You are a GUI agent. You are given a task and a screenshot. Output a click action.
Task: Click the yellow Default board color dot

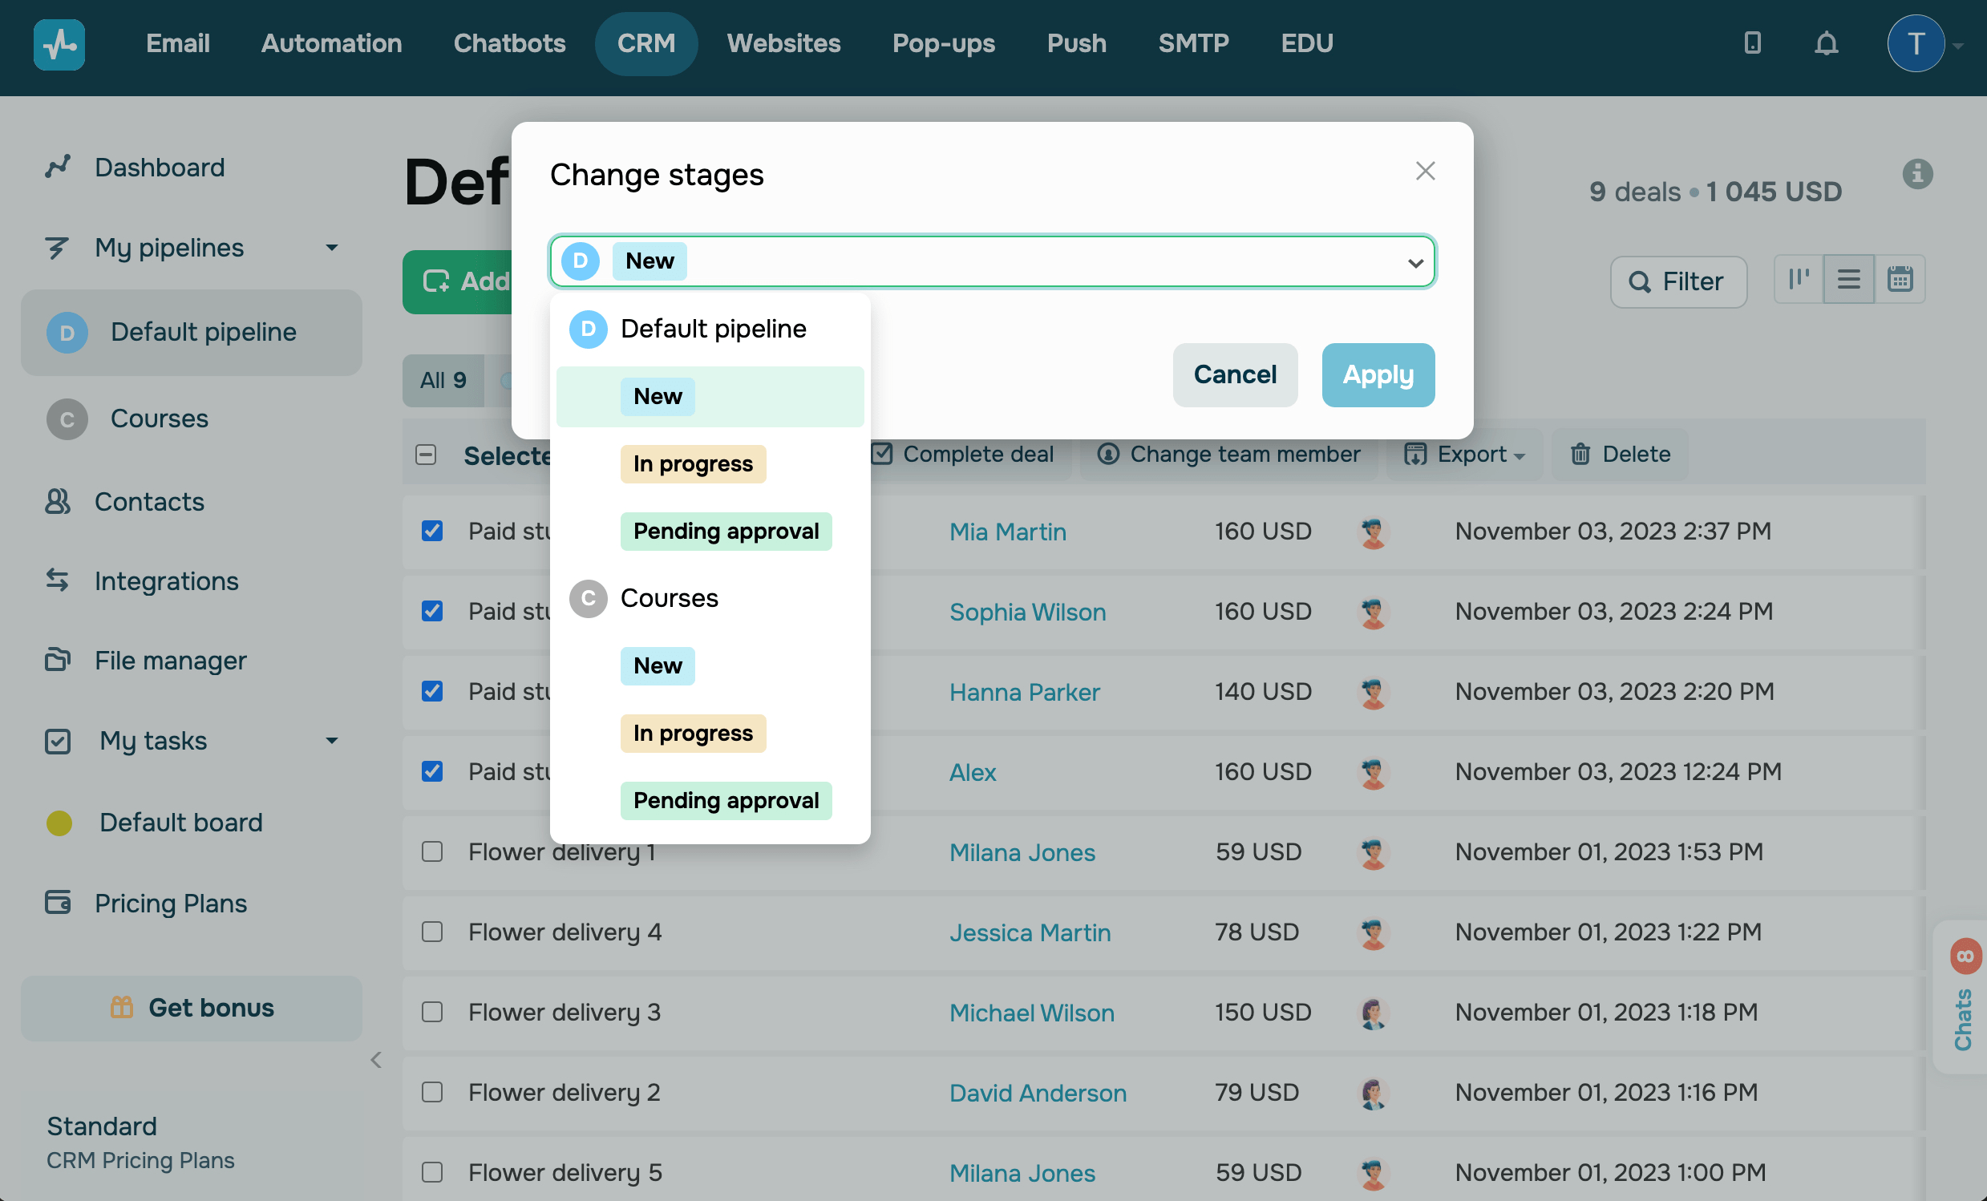(59, 823)
